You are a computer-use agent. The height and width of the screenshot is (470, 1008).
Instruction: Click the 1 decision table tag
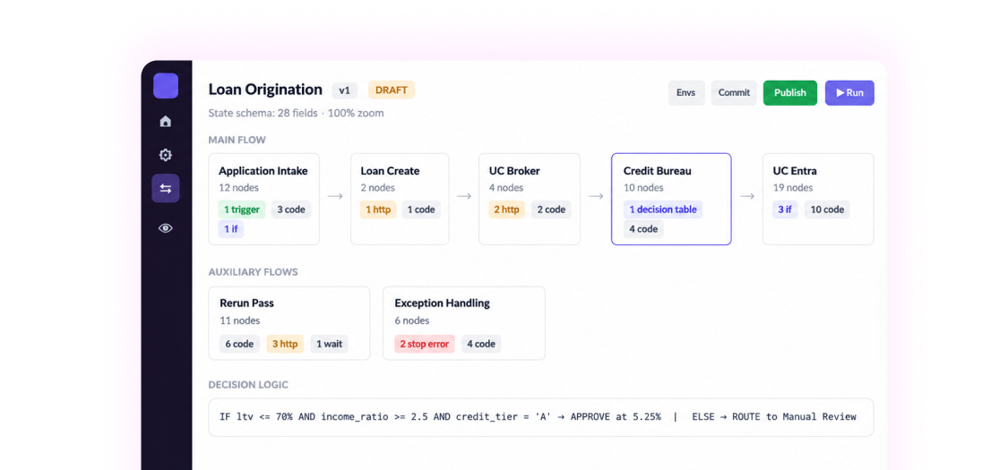(x=663, y=209)
